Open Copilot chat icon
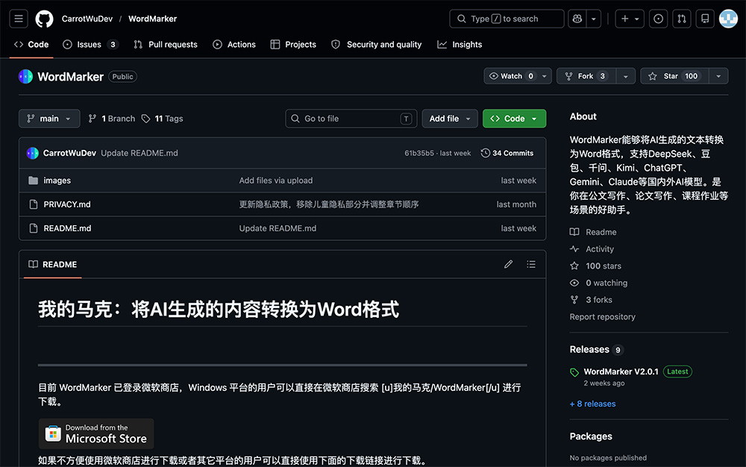Image resolution: width=746 pixels, height=467 pixels. point(577,19)
